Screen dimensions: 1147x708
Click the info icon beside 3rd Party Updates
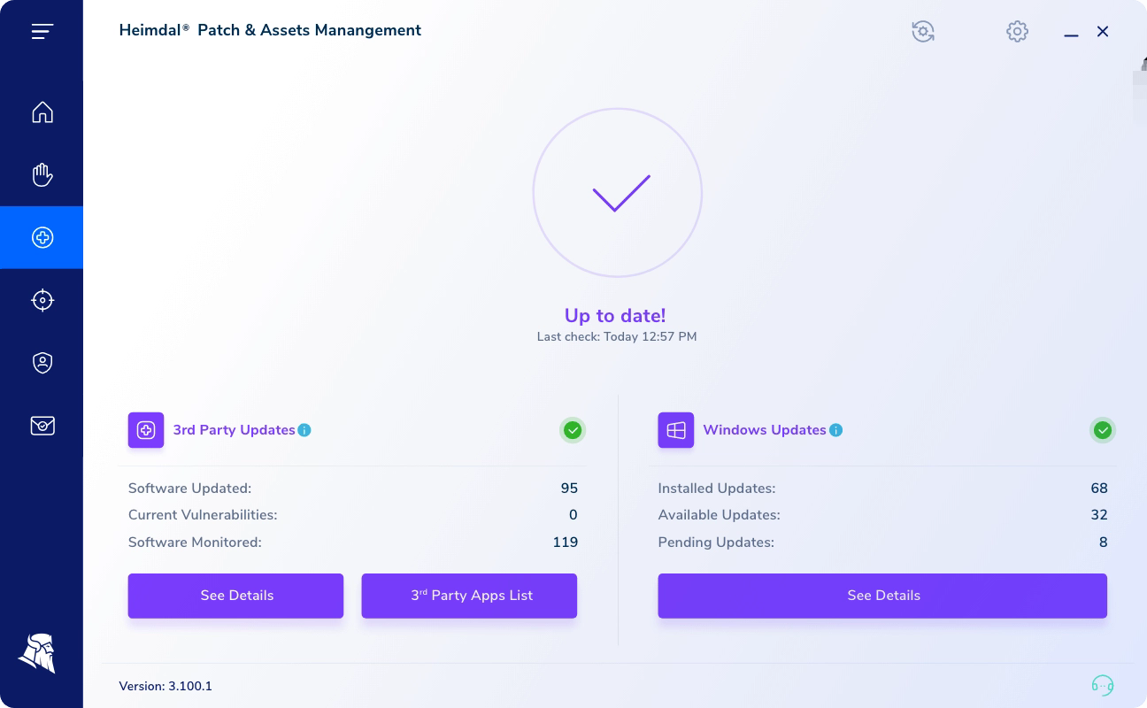(304, 430)
